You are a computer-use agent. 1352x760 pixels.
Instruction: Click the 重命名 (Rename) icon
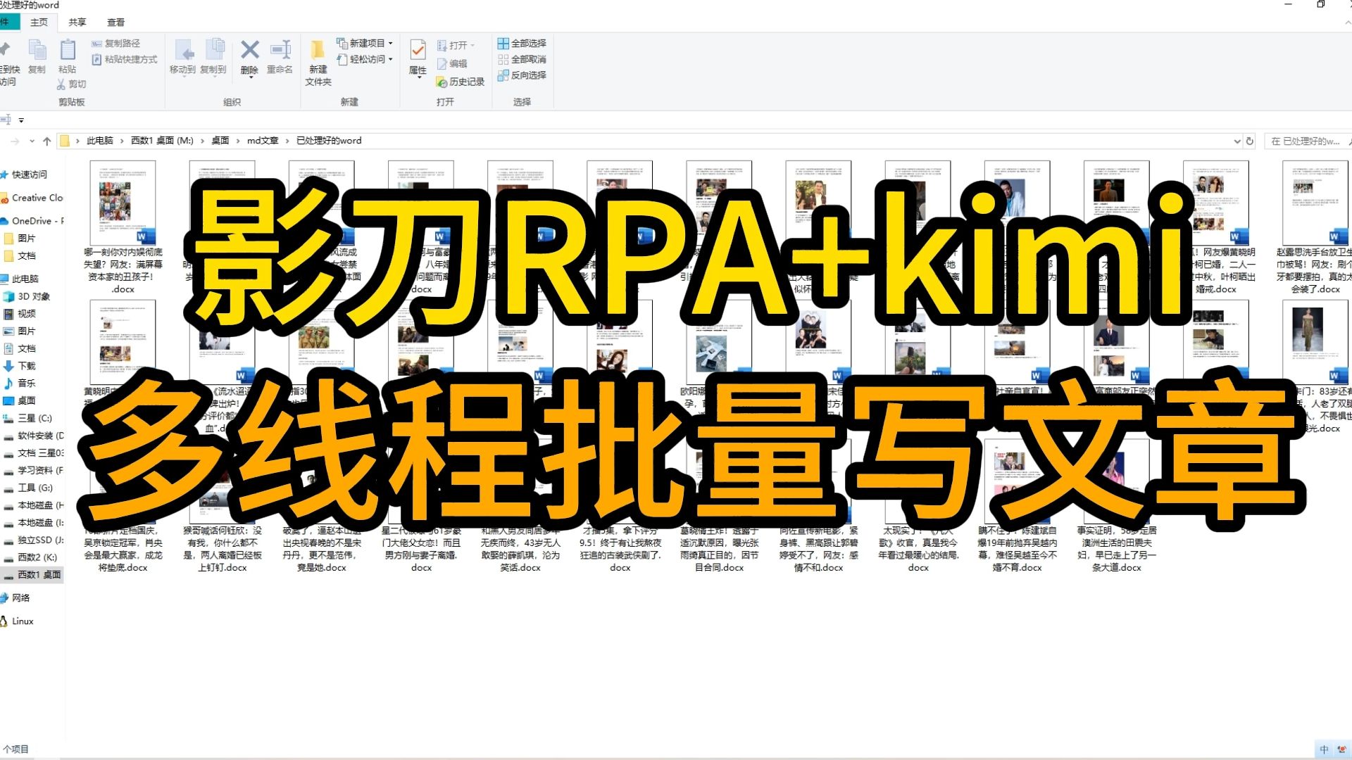(x=280, y=56)
